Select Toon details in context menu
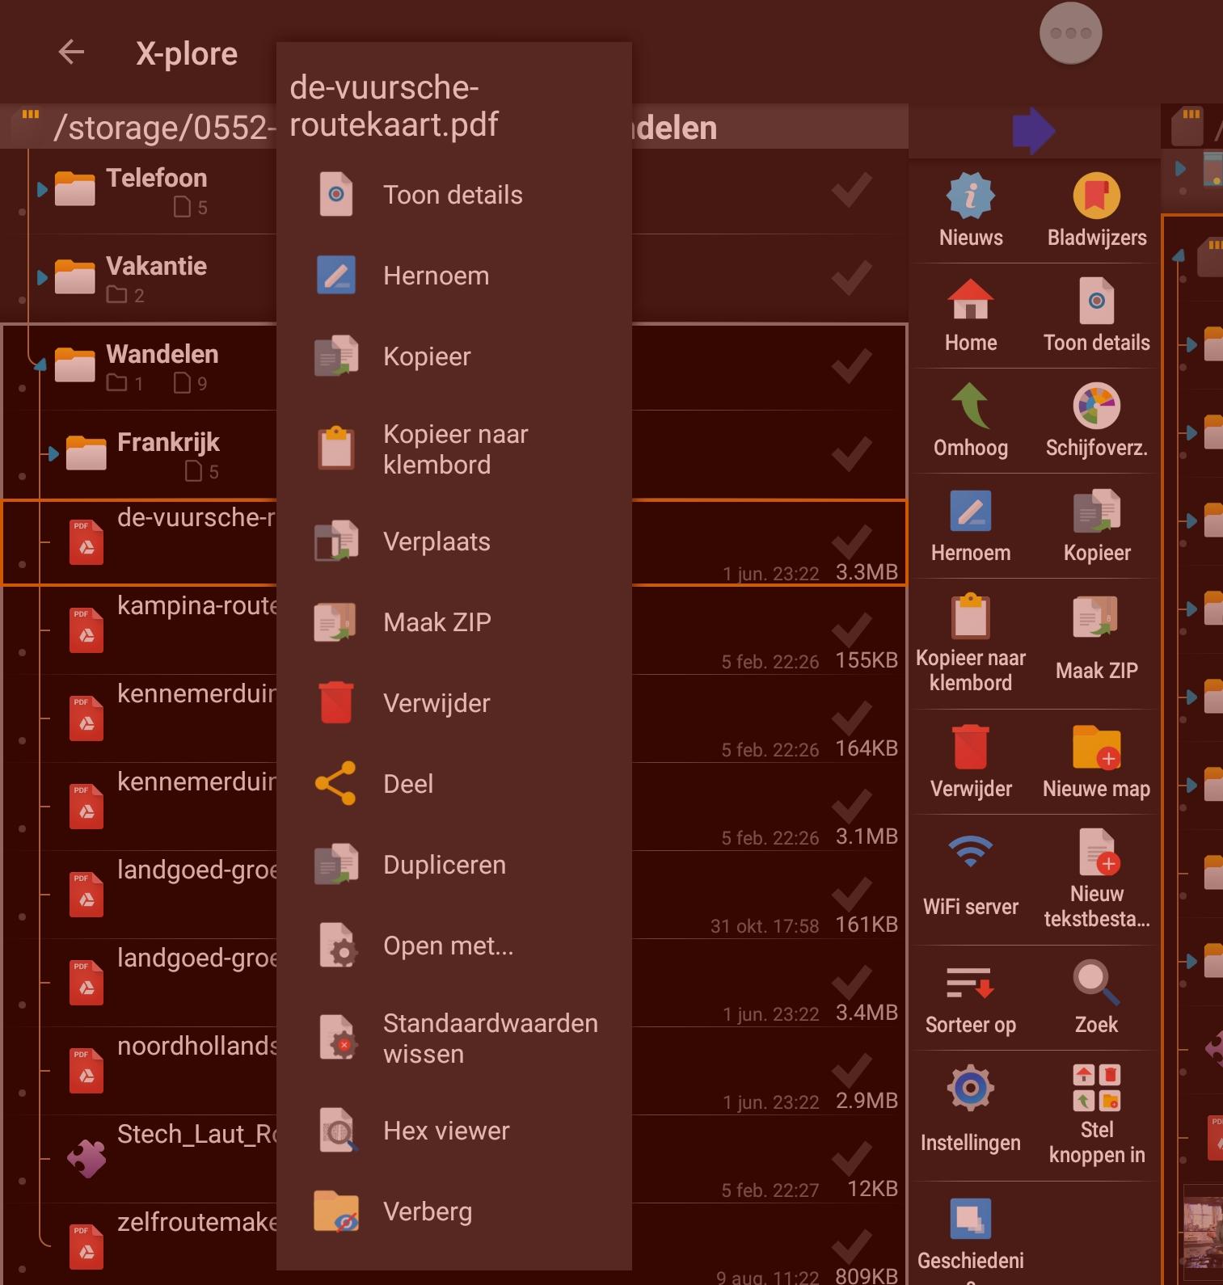This screenshot has width=1223, height=1285. pyautogui.click(x=453, y=195)
